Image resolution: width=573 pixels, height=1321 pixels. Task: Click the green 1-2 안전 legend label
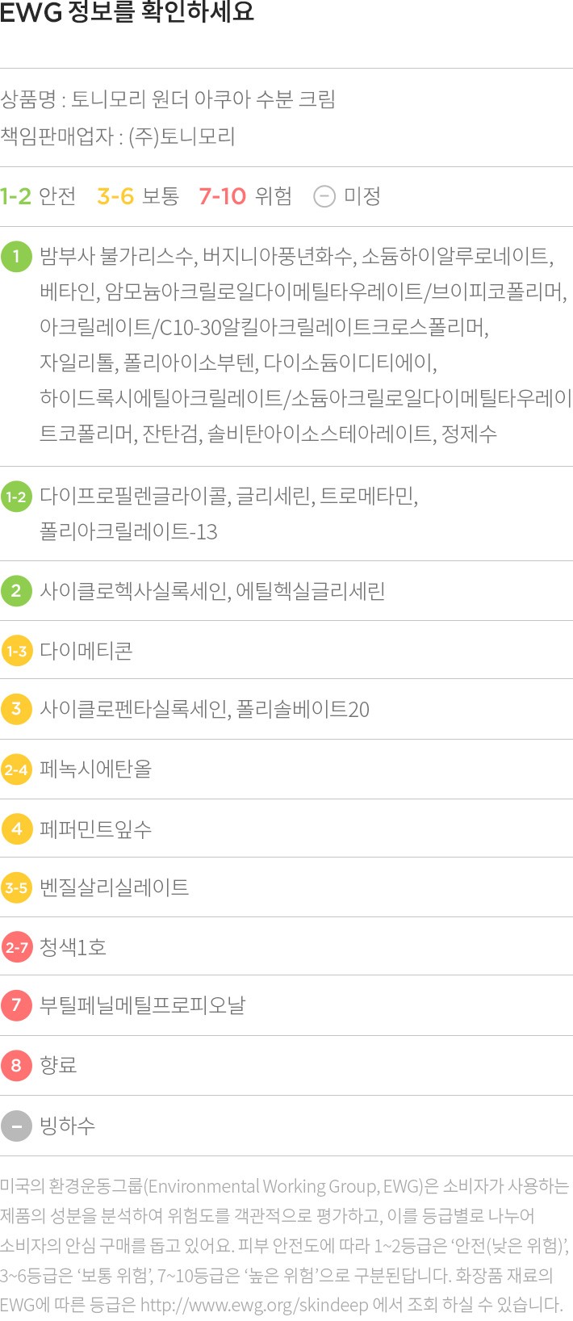(38, 196)
